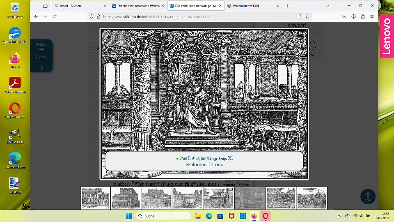The image size is (394, 222).
Task: Expand the list all tabs chevron
Action: pyautogui.click(x=328, y=6)
